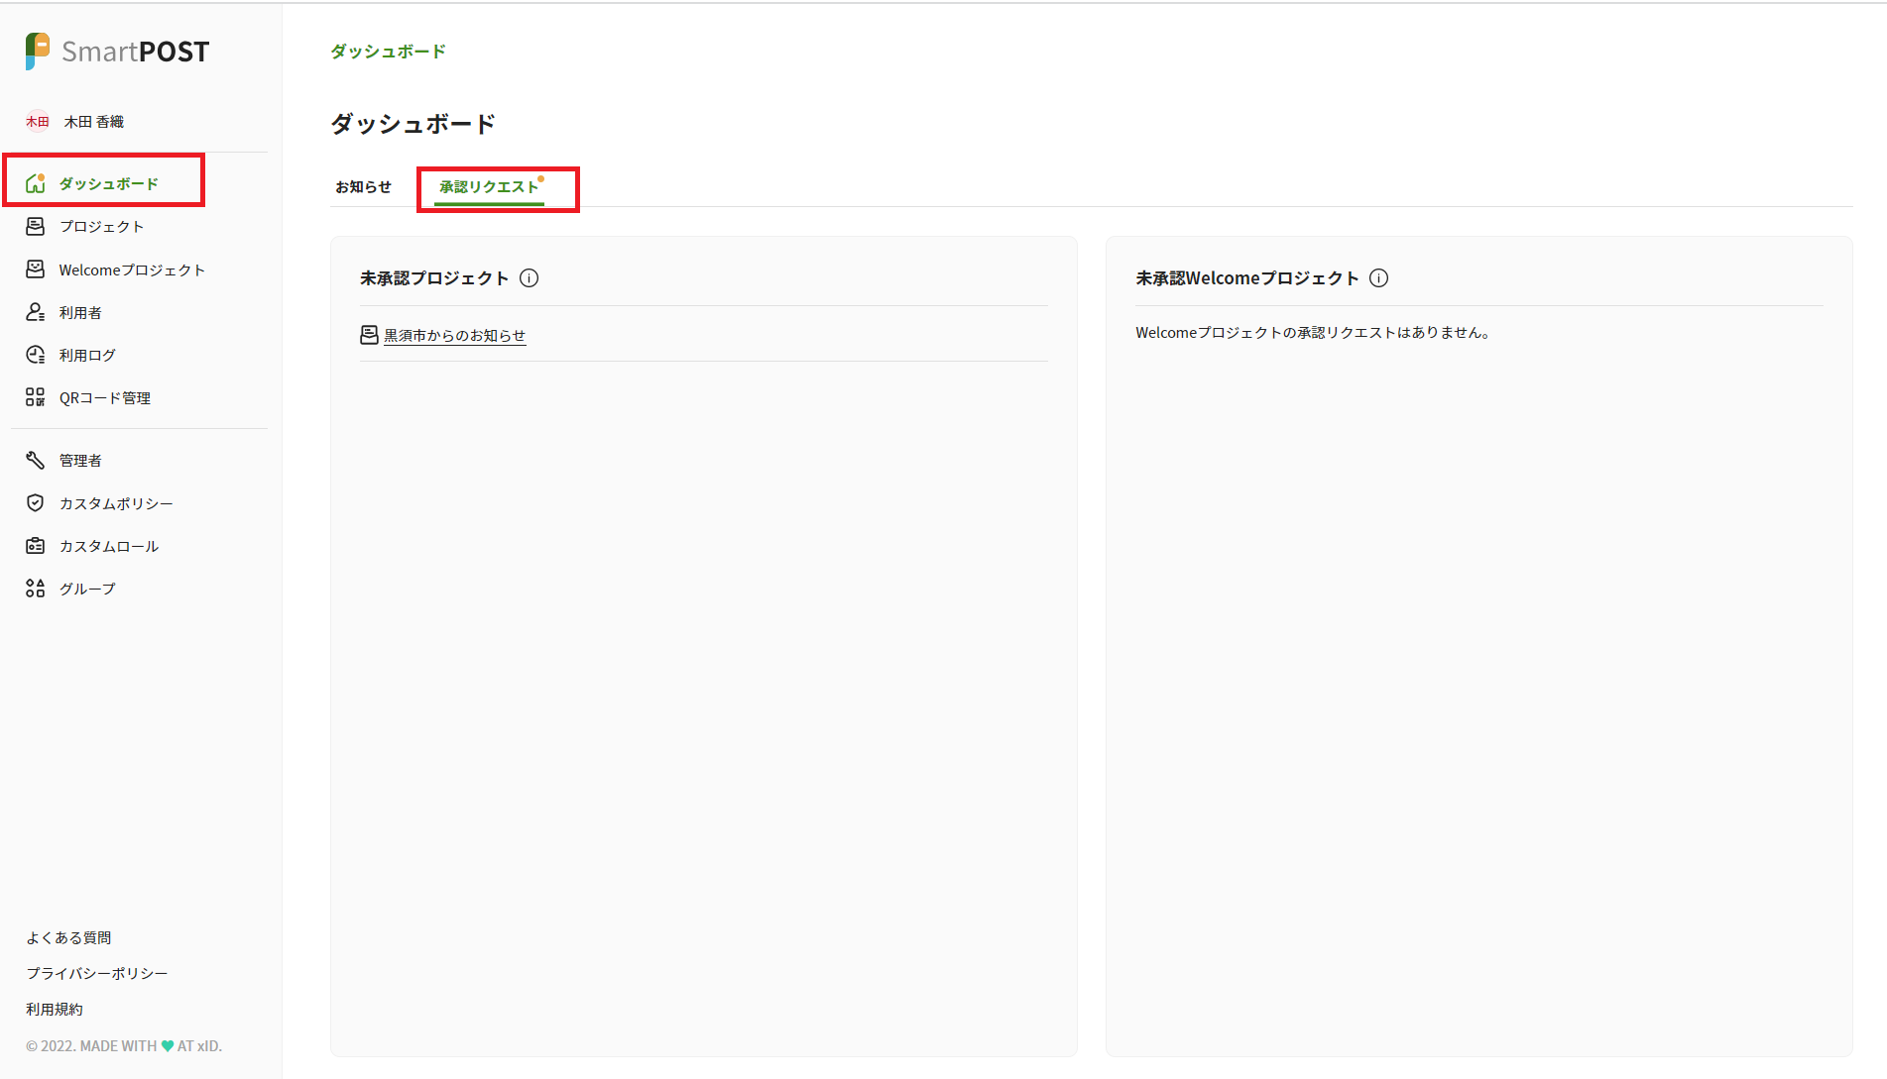Open the ダッシュボード home icon in sidebar
The width and height of the screenshot is (1887, 1079).
point(36,183)
